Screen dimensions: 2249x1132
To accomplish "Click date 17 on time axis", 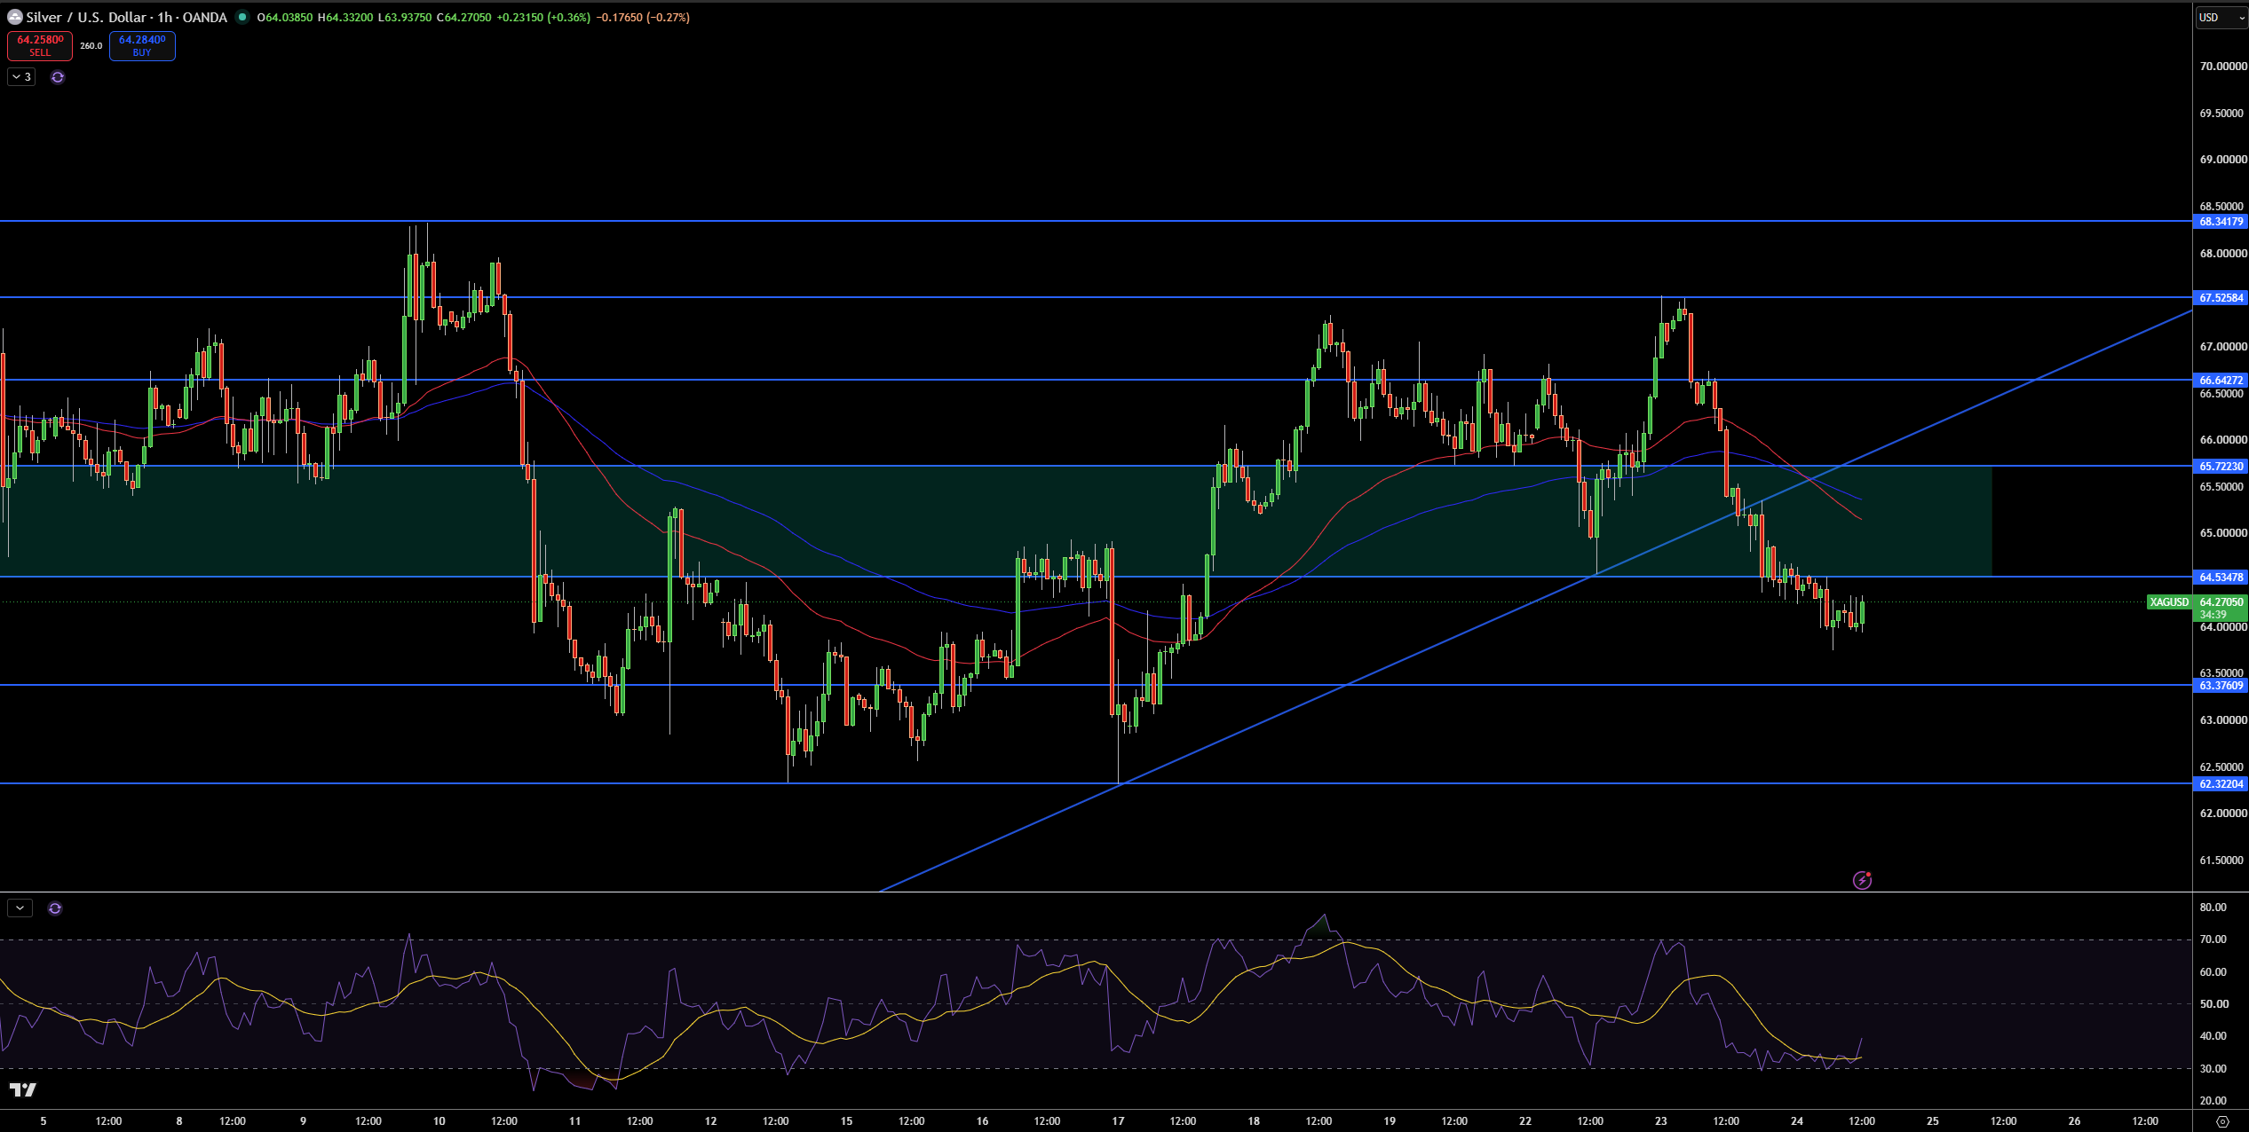I will pyautogui.click(x=1118, y=1121).
